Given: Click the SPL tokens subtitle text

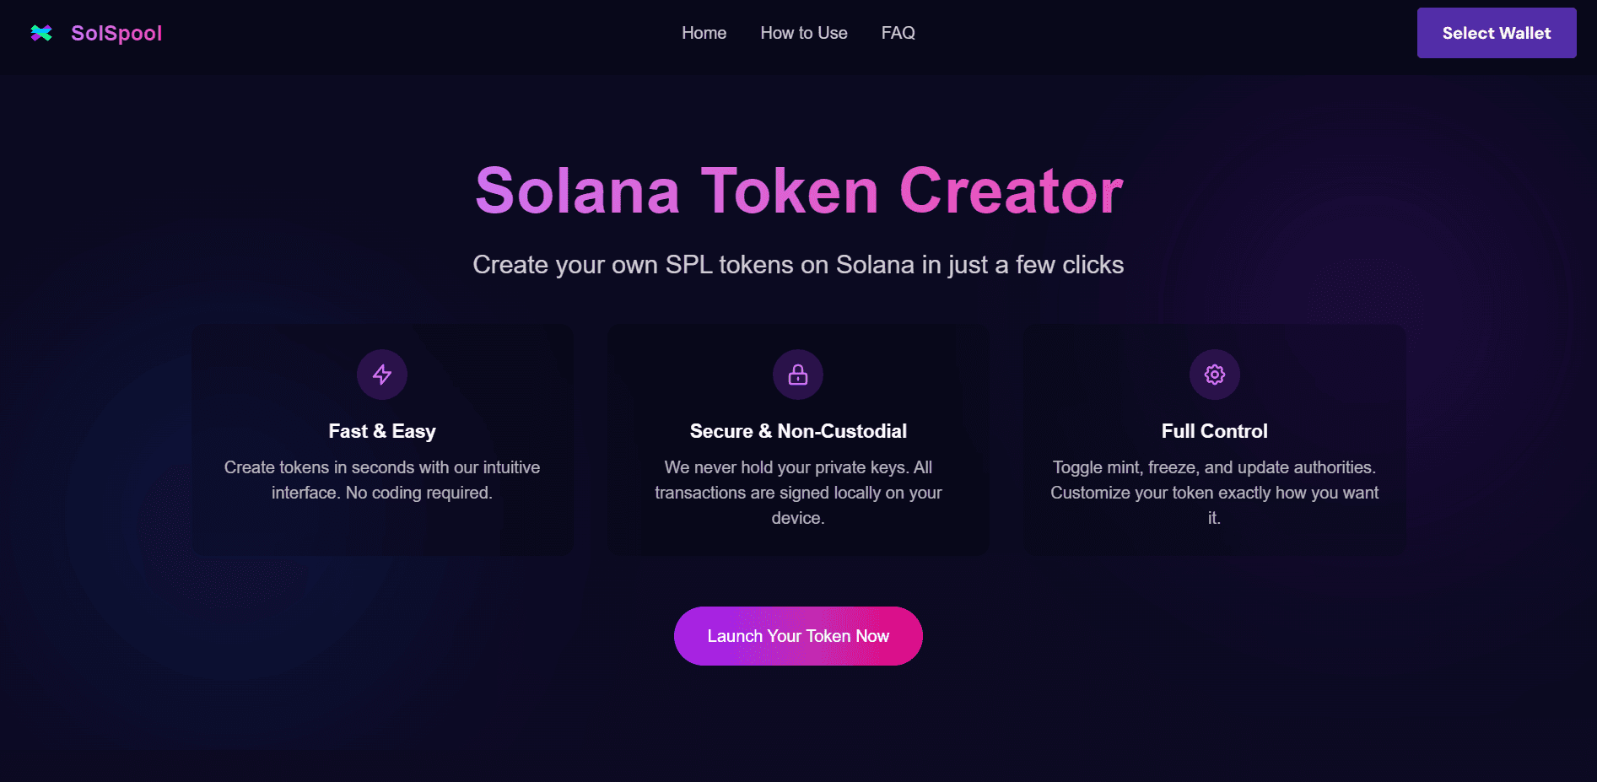Looking at the screenshot, I should pos(798,265).
